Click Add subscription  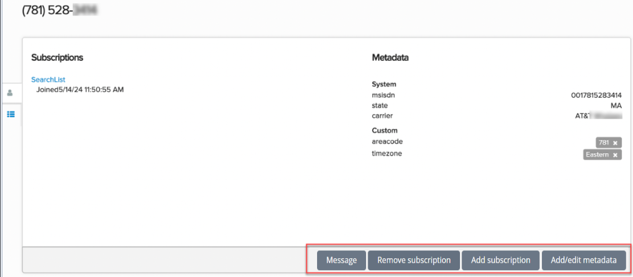tap(500, 260)
